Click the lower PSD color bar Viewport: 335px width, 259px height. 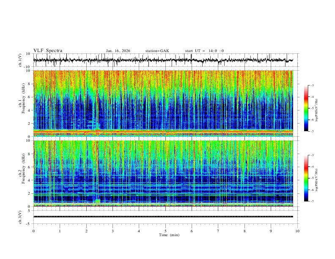[306, 178]
